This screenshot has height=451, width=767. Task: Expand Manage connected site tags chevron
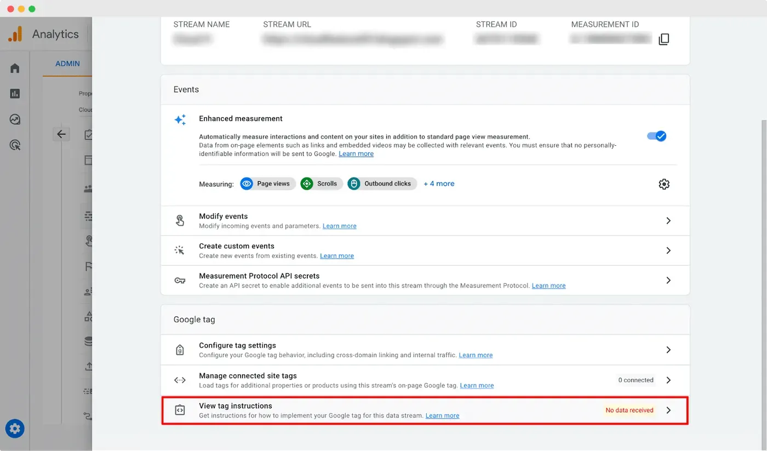tap(668, 380)
